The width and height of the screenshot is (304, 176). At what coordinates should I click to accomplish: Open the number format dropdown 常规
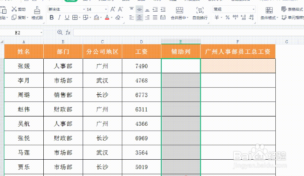click(x=253, y=9)
